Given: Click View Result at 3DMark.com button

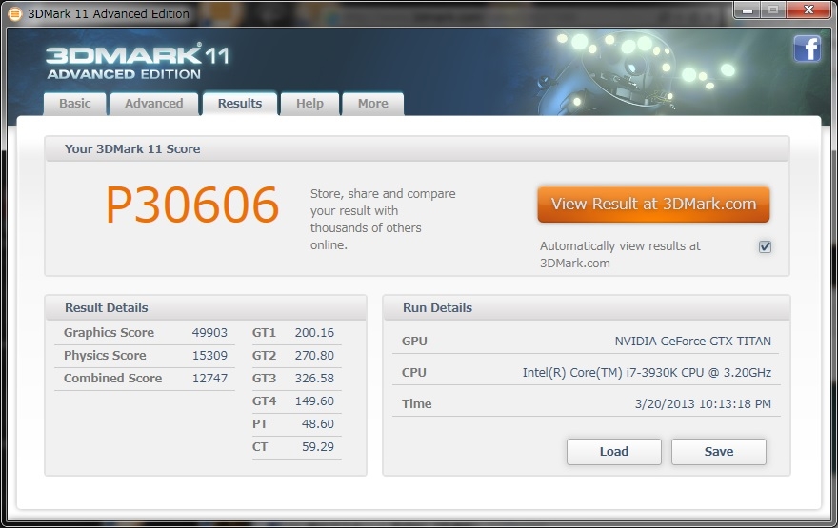Looking at the screenshot, I should coord(653,204).
